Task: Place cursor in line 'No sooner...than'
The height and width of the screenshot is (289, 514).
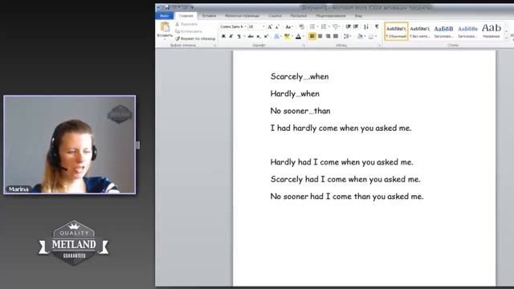Action: (300, 111)
